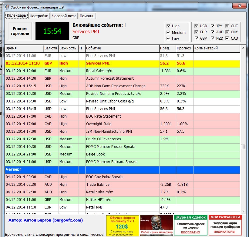
Task: Uncheck the Medium importance filter
Action: coord(169,32)
